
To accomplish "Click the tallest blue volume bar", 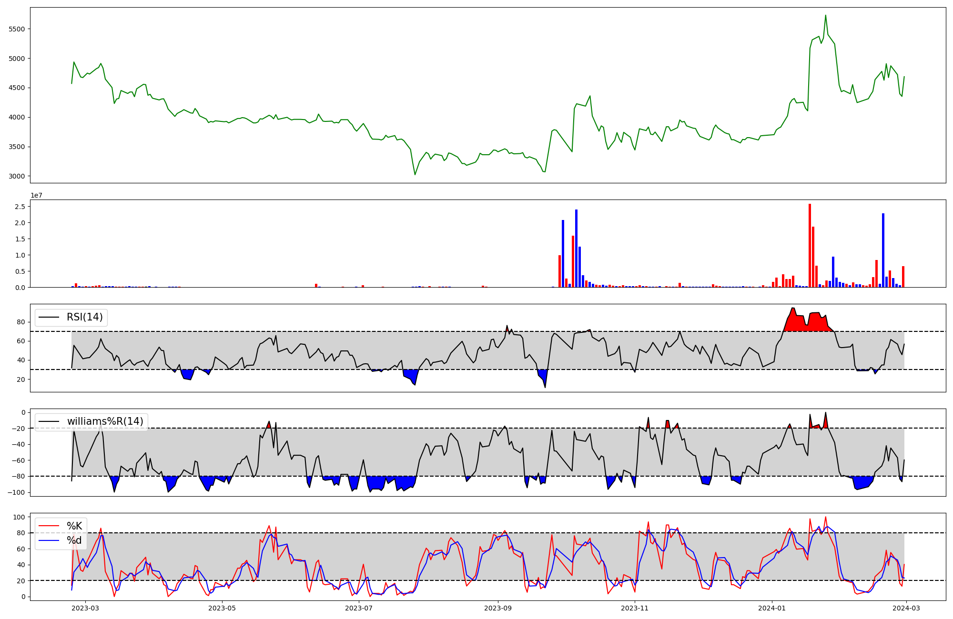I will [x=576, y=249].
